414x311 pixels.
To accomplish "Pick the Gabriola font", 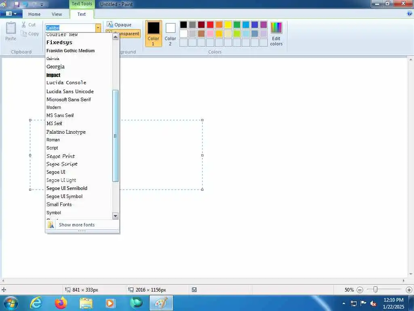I will click(x=79, y=59).
